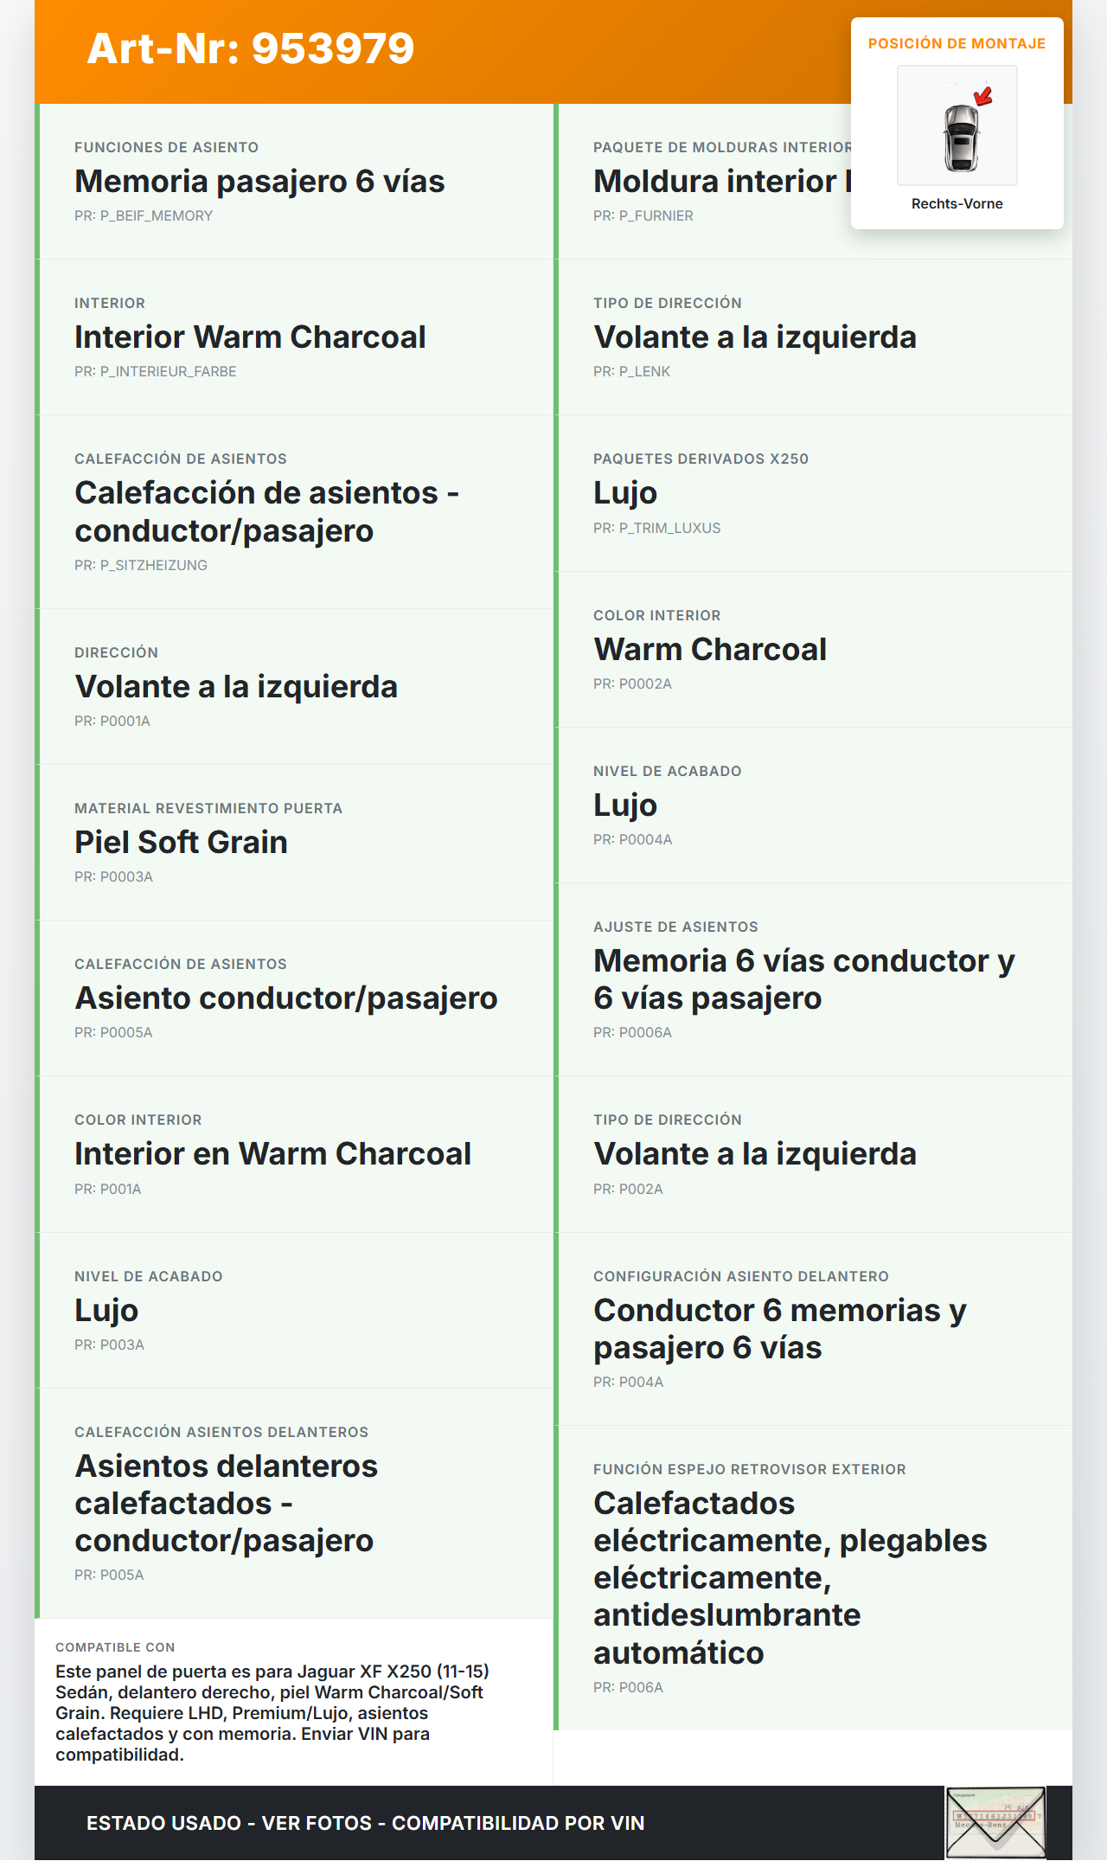1107x1861 pixels.
Task: Click the Asiento conductor/pasajero heating spec
Action: [x=286, y=998]
